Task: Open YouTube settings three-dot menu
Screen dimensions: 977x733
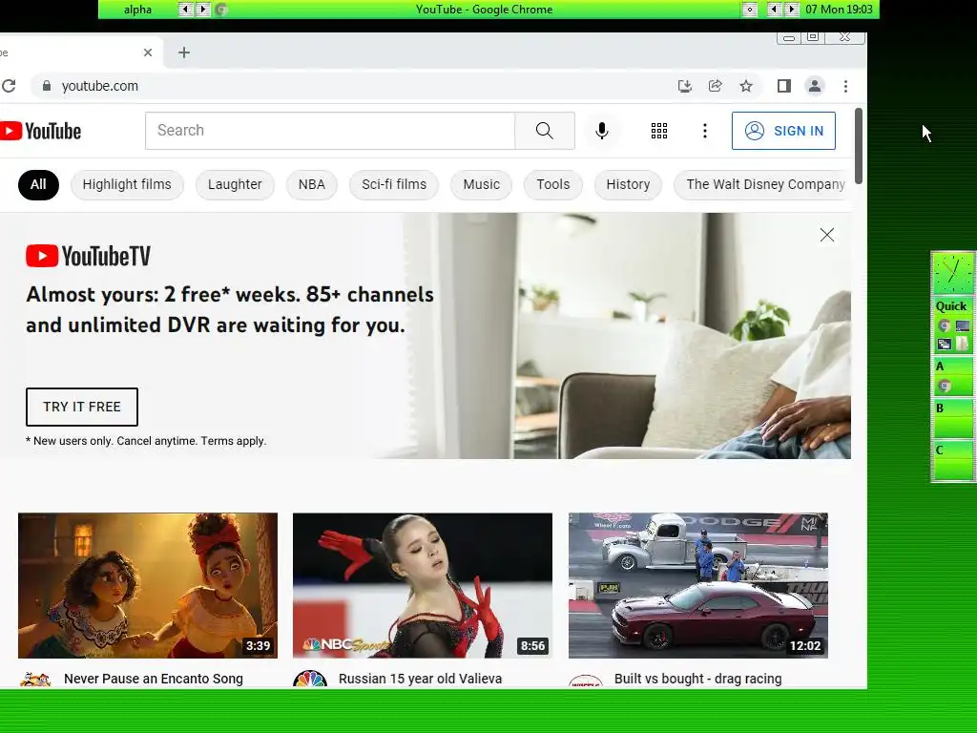Action: (705, 130)
